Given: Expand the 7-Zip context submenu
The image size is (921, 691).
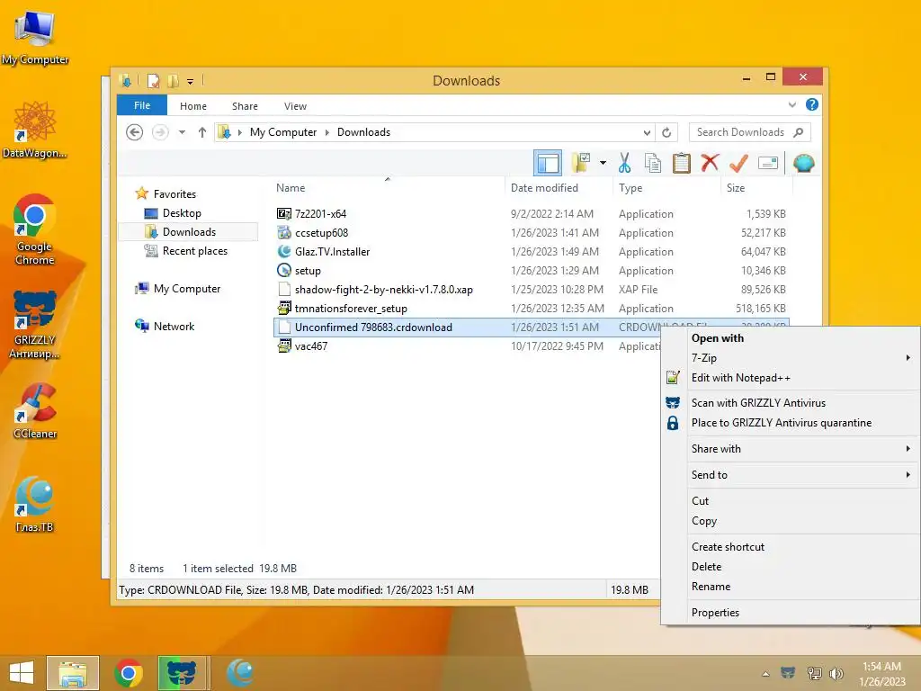Looking at the screenshot, I should [791, 358].
